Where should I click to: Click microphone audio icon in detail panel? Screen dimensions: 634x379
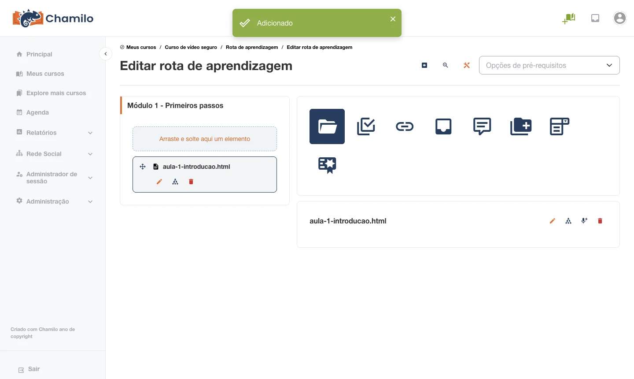click(584, 221)
